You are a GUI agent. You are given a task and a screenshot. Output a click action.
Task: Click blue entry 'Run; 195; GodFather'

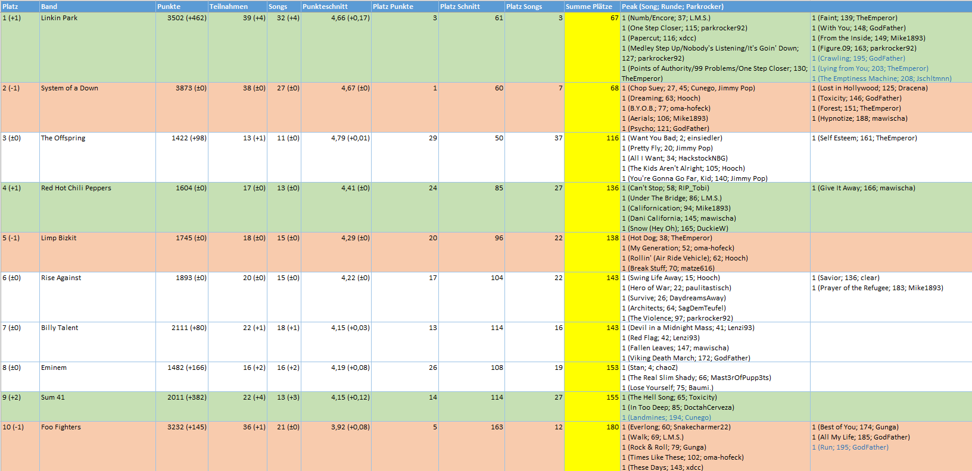tap(850, 447)
